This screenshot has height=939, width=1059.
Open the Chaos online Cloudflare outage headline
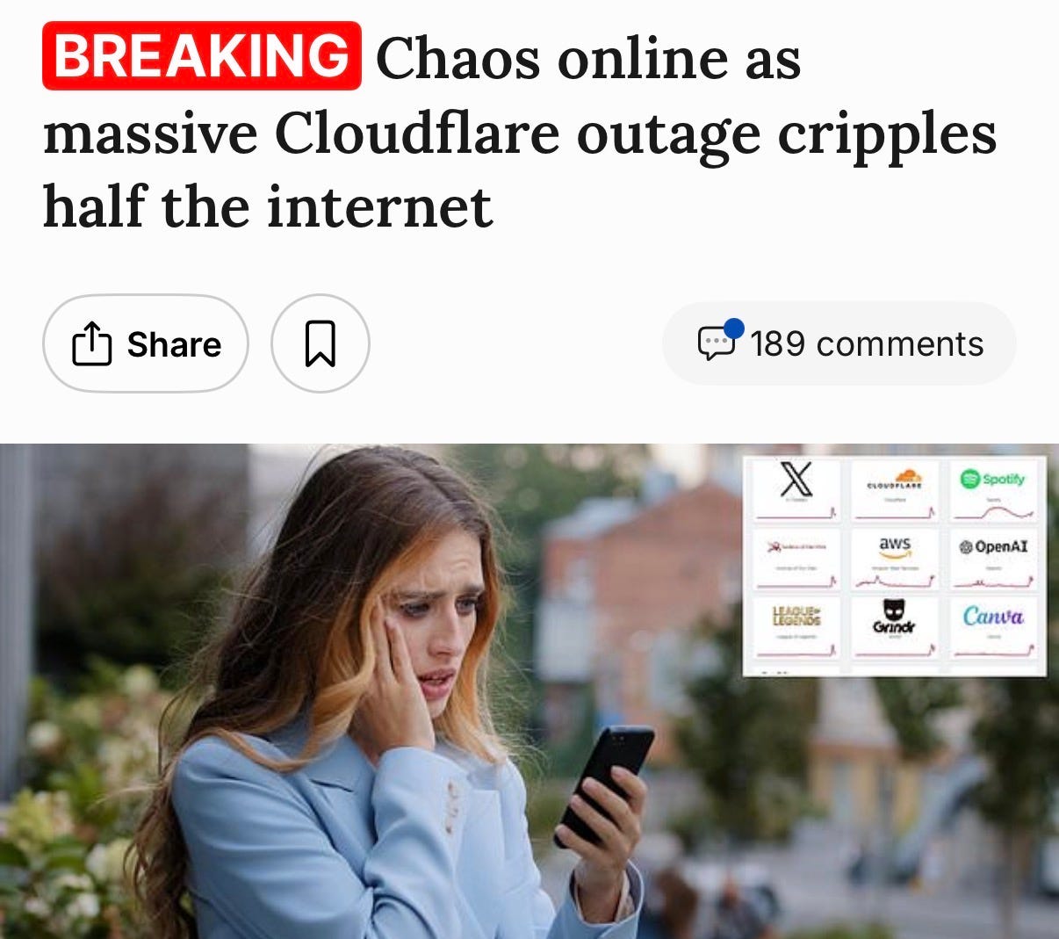[519, 132]
